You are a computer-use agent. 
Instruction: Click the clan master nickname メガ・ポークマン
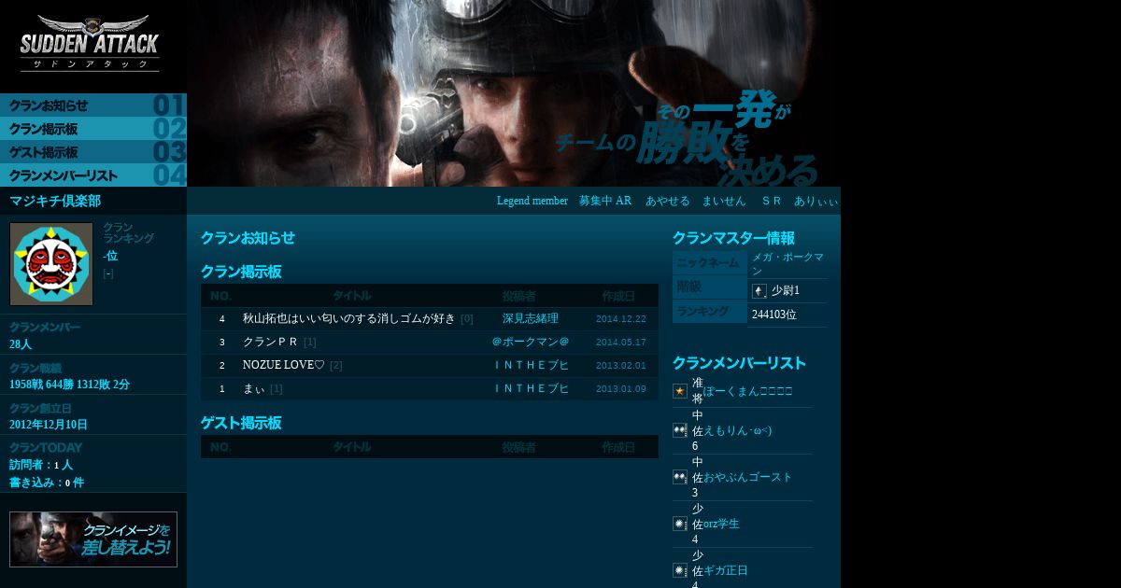coord(788,264)
